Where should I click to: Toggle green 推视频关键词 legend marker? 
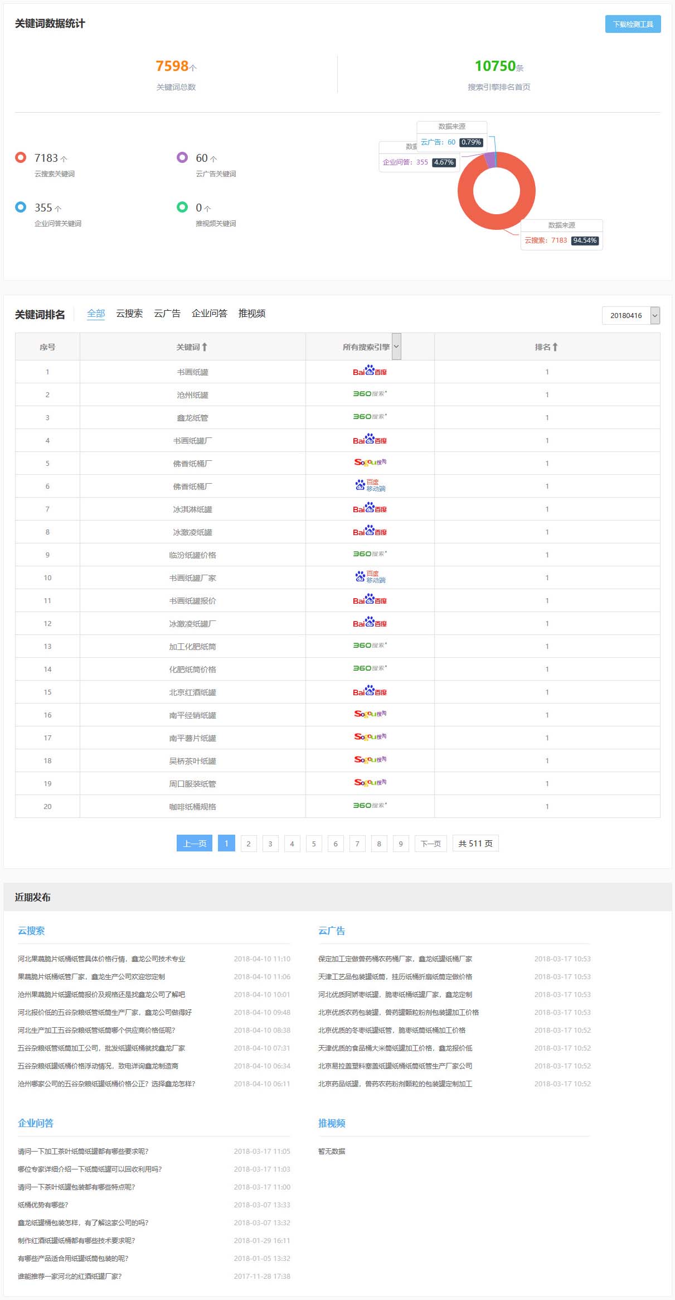point(182,208)
